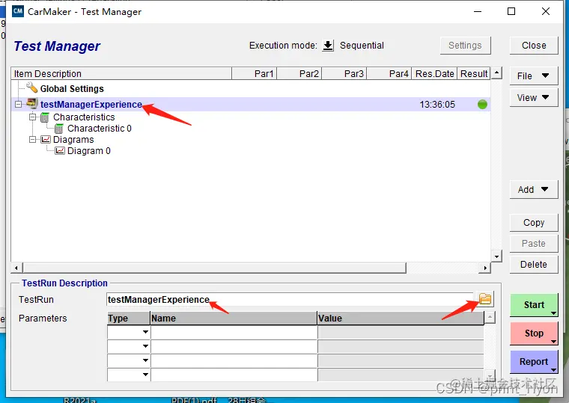Open the TestRun folder browse icon
The height and width of the screenshot is (403, 569).
point(485,299)
